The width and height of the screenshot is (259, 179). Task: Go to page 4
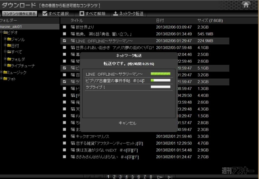[x=126, y=176]
